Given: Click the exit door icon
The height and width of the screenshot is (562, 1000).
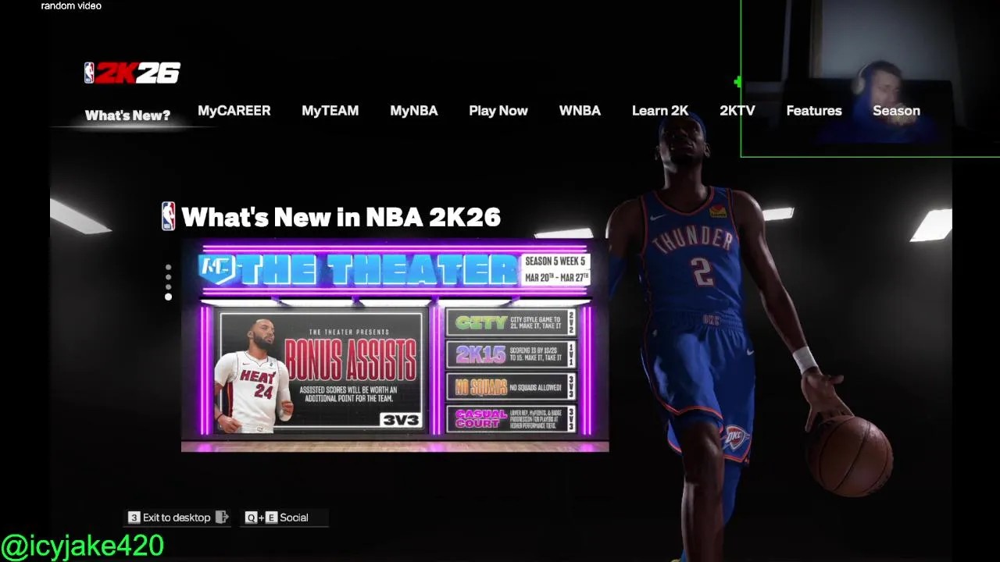Looking at the screenshot, I should [222, 518].
